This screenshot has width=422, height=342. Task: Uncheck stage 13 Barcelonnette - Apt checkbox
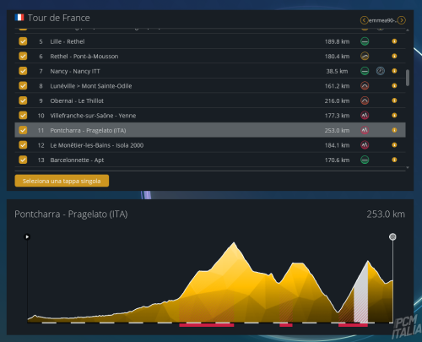(x=23, y=160)
